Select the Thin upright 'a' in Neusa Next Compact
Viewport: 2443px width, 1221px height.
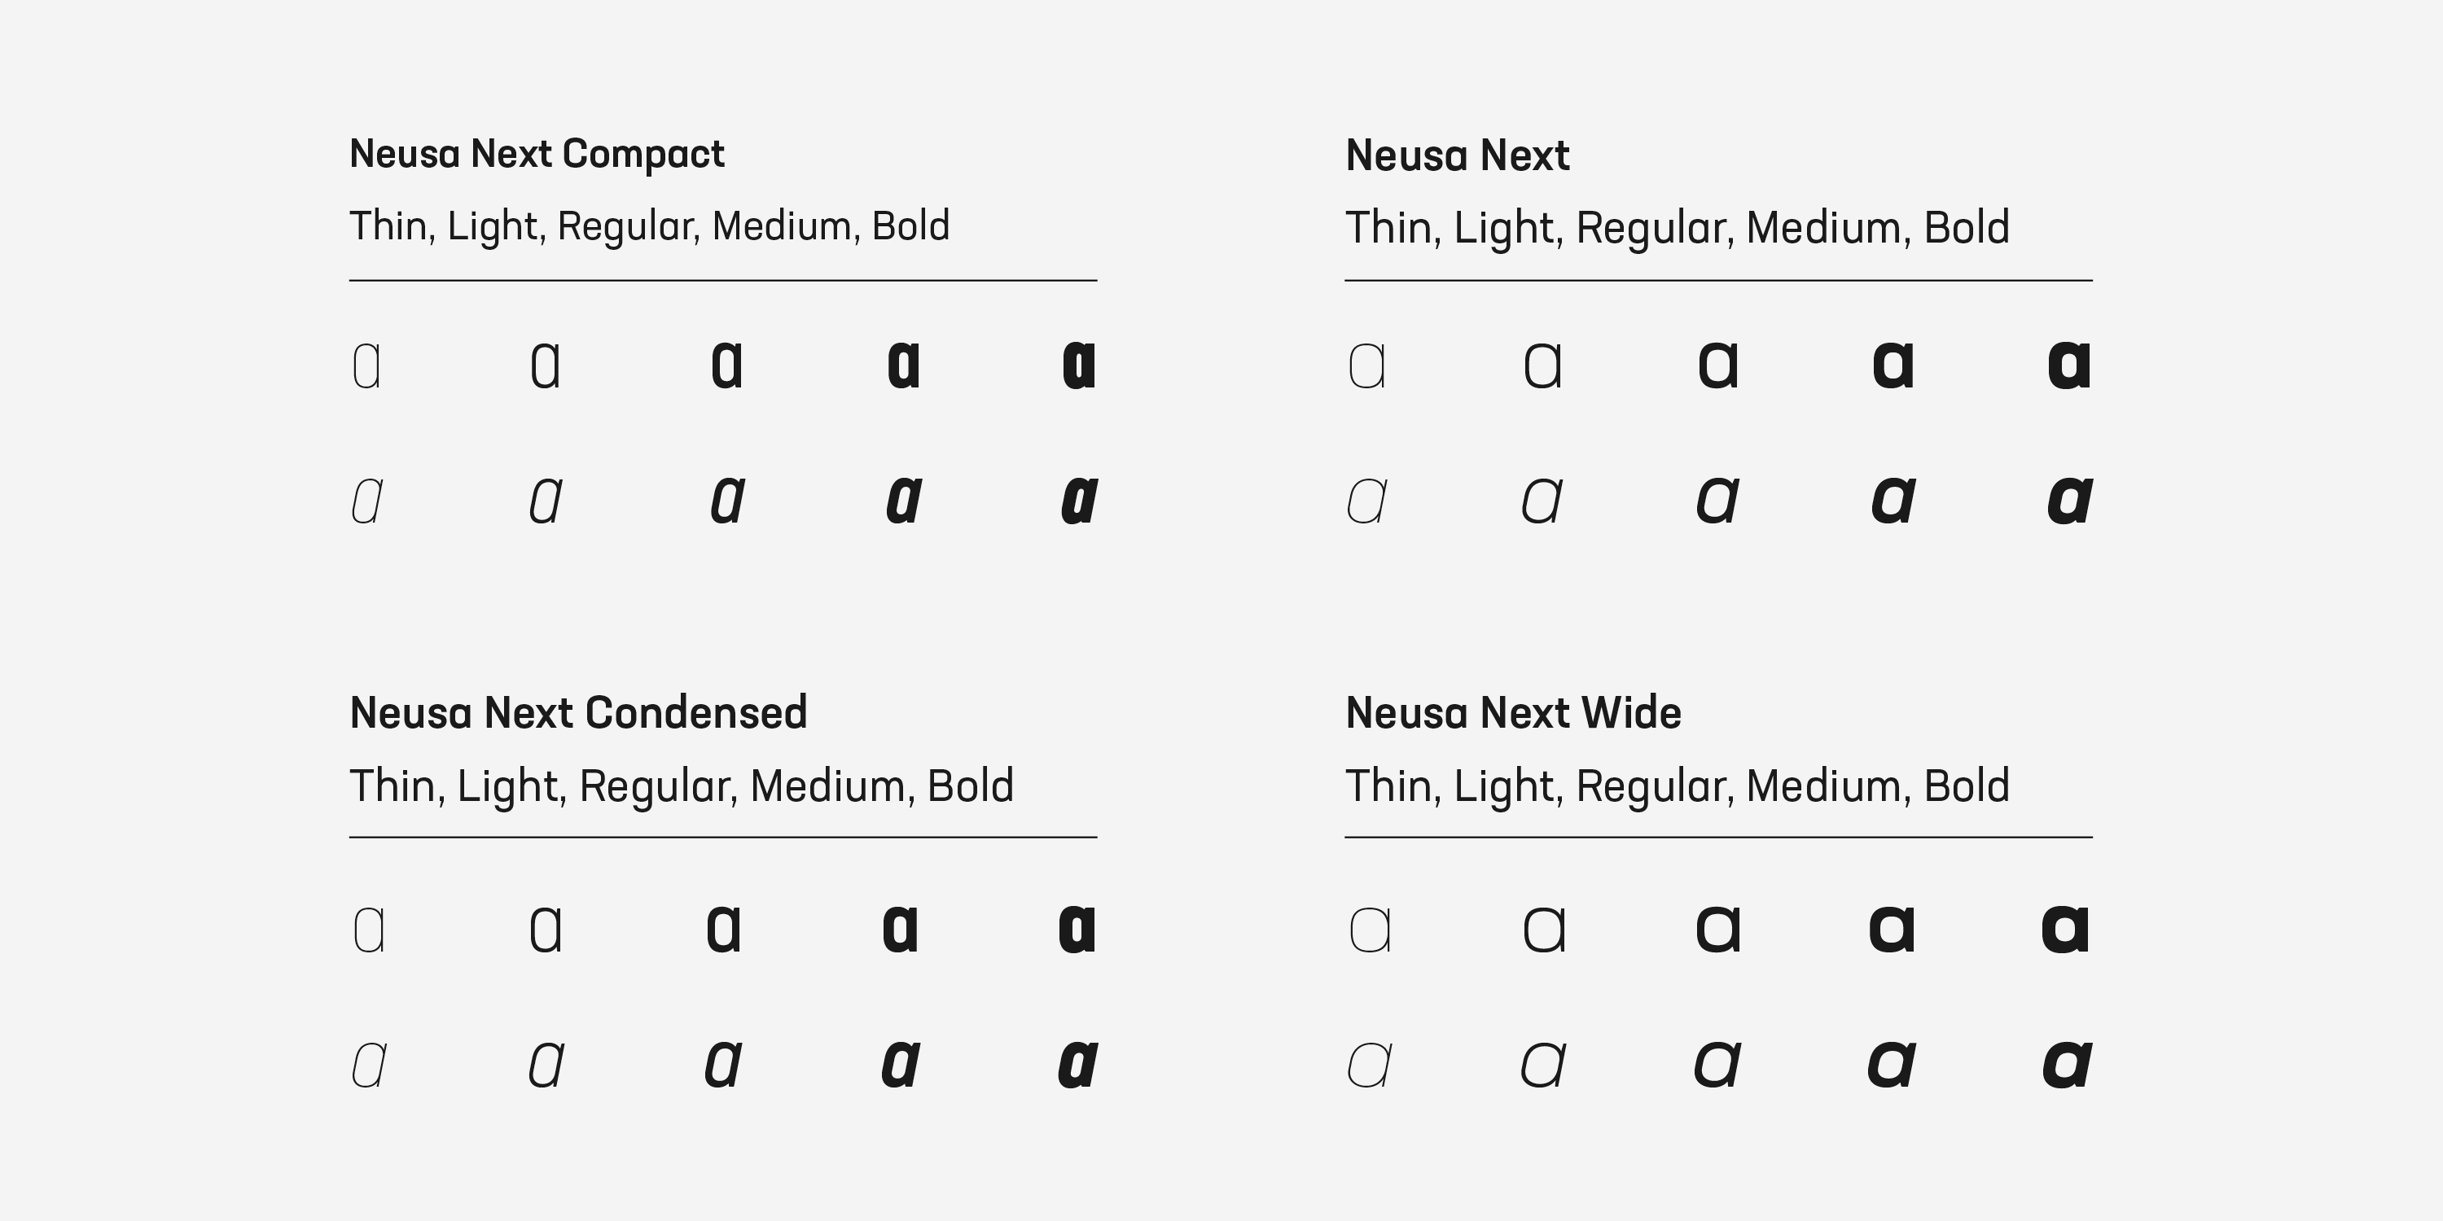point(366,366)
